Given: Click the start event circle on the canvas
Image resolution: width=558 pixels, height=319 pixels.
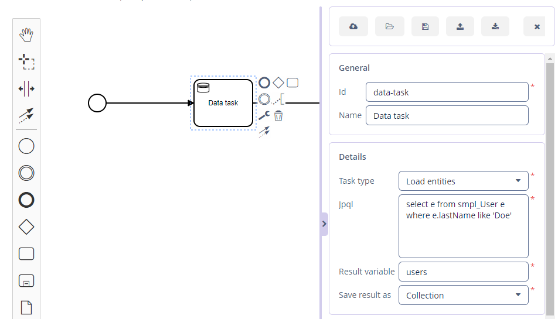Looking at the screenshot, I should click(x=97, y=104).
